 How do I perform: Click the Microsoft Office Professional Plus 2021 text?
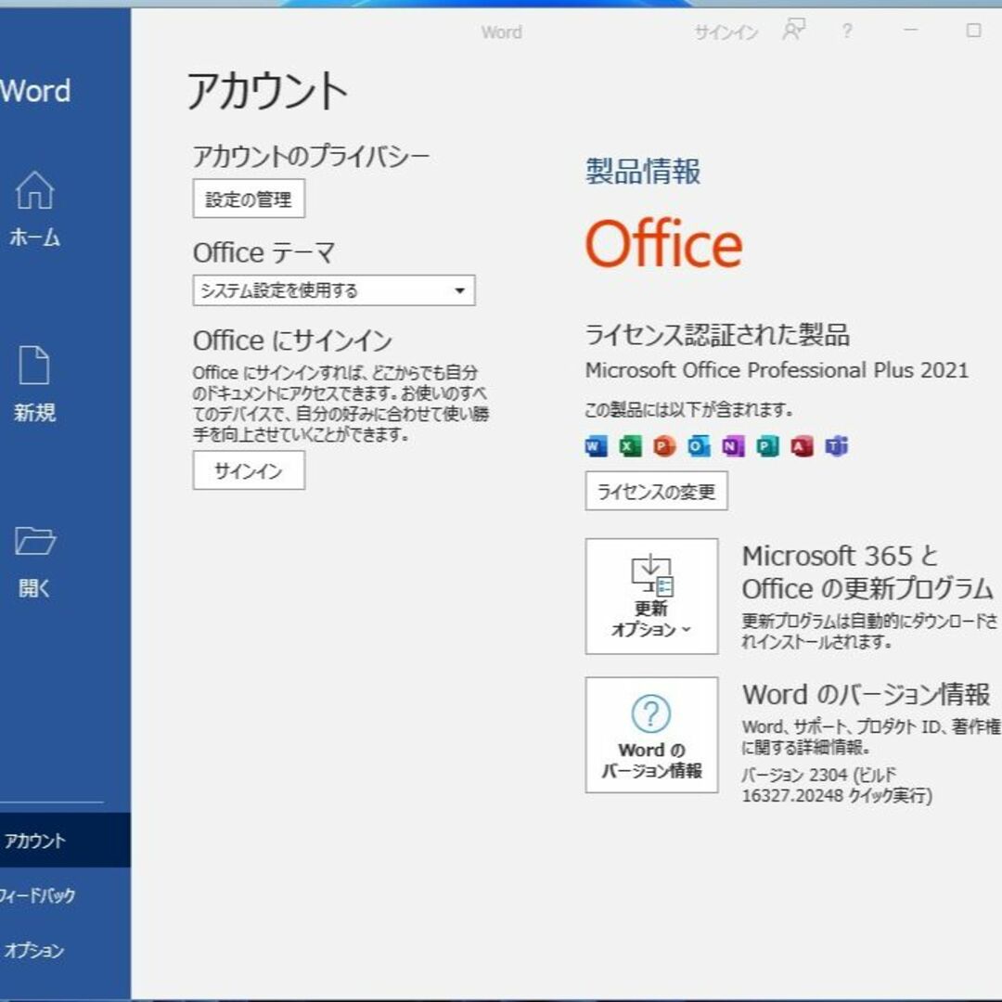pos(777,370)
